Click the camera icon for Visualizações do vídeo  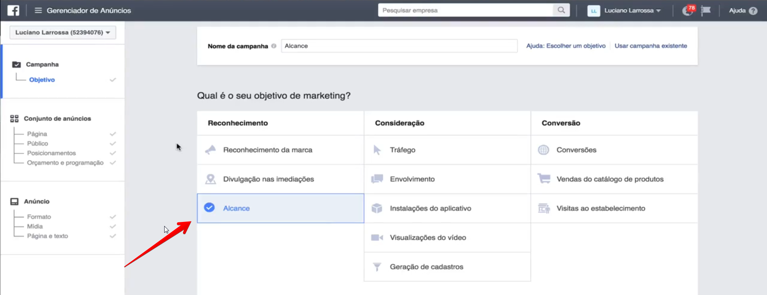pos(377,238)
